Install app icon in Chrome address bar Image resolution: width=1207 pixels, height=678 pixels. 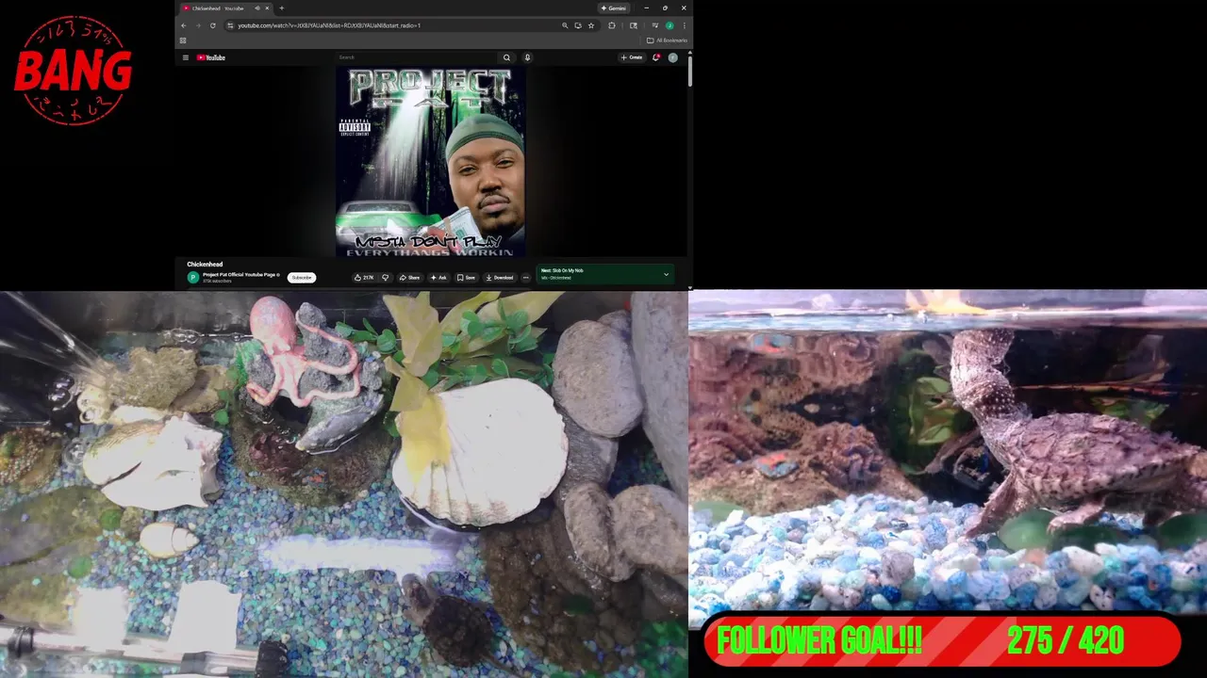coord(578,25)
